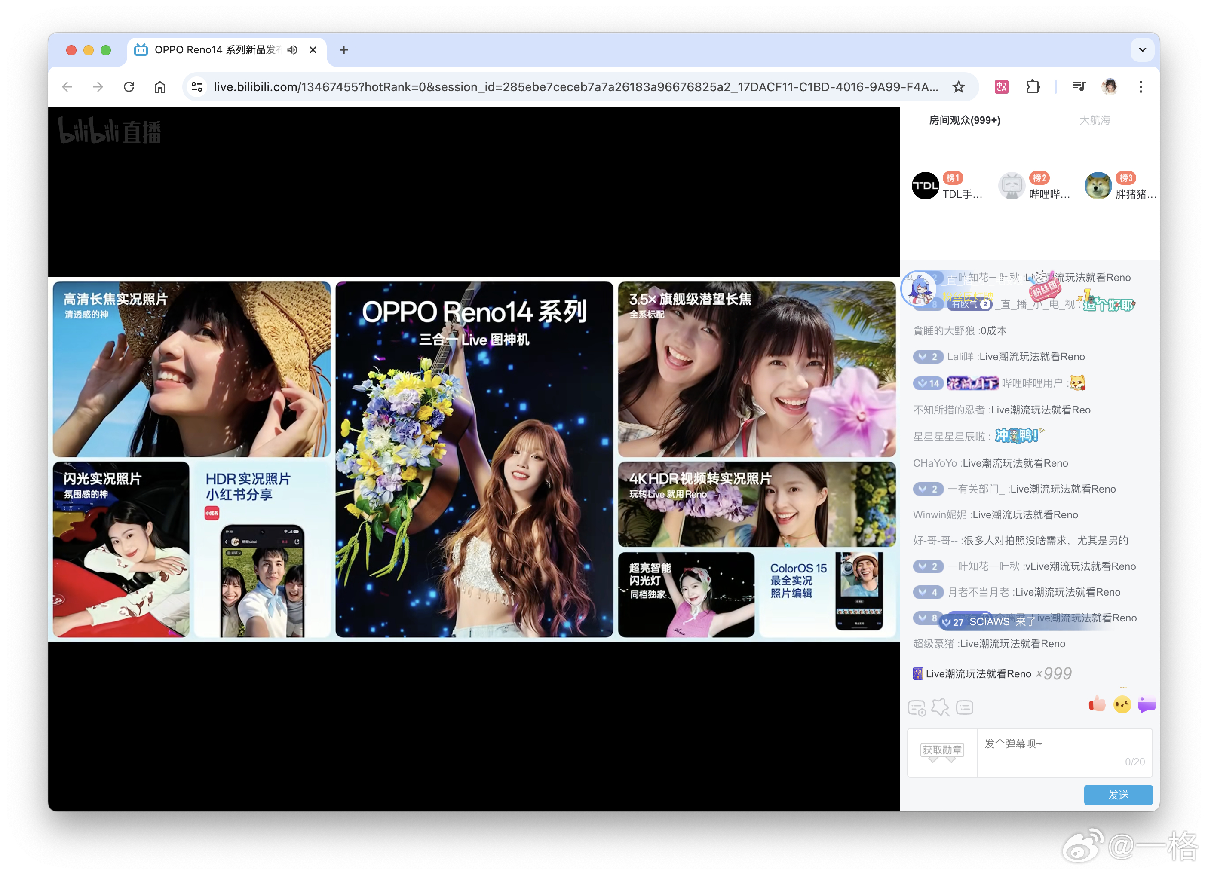Click the Live潮流玩法就看Reno x999 combo
This screenshot has height=875, width=1208.
992,674
